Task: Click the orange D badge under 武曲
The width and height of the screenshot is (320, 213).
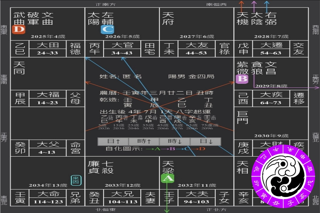Action: point(18,29)
